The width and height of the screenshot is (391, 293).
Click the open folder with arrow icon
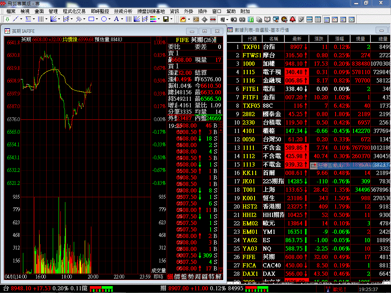183,19
